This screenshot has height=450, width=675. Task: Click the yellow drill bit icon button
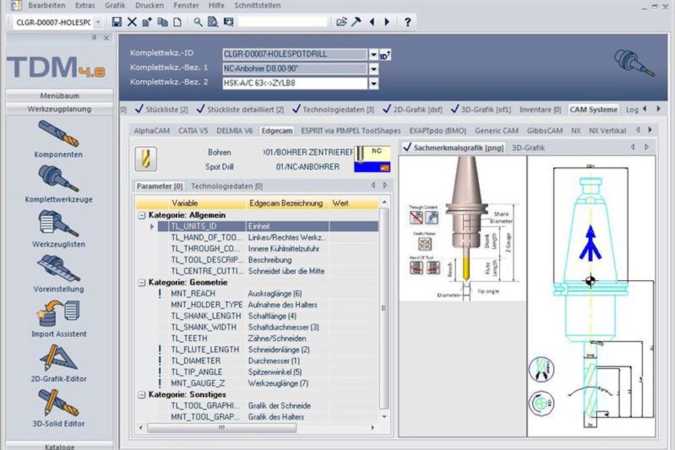coord(146,159)
